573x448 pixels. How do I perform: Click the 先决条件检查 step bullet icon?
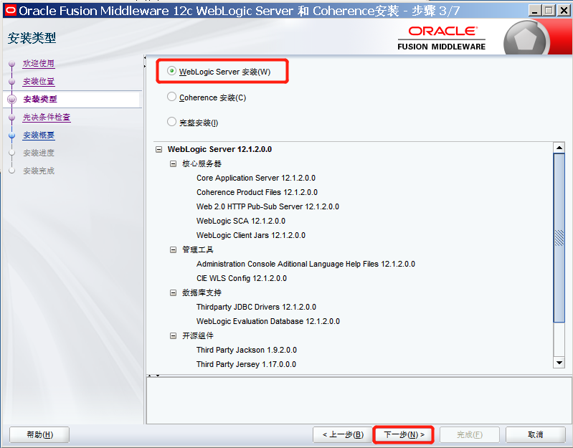[11, 118]
